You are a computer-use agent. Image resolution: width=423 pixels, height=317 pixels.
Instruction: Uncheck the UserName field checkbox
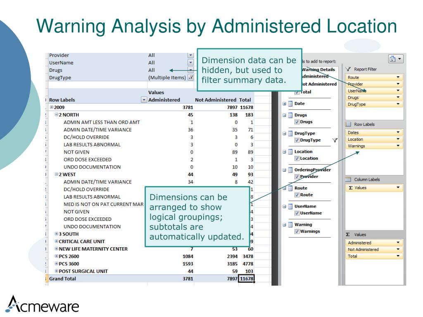click(297, 213)
